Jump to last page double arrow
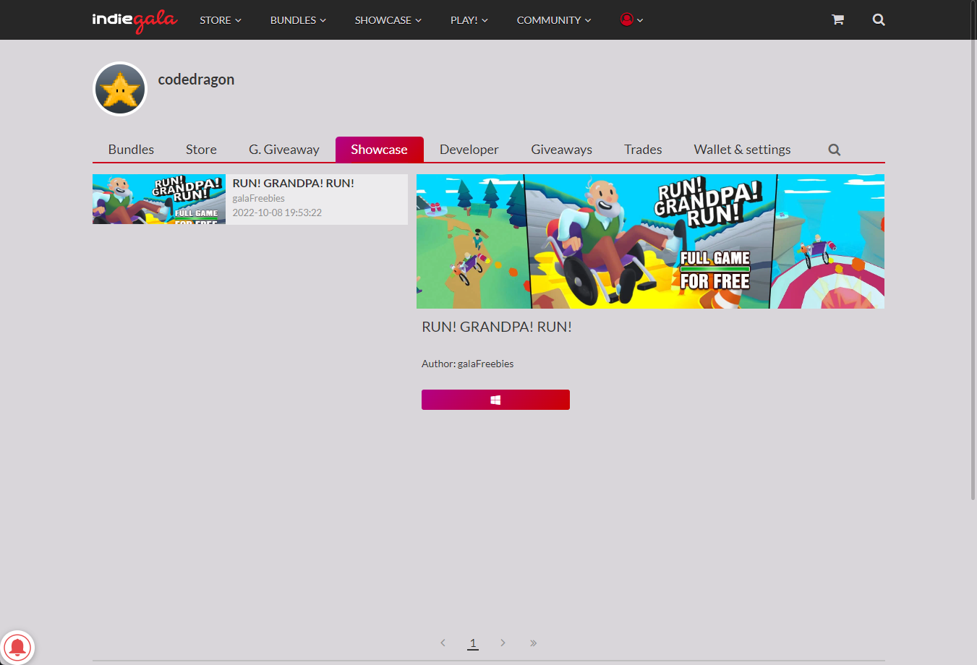 (x=533, y=643)
